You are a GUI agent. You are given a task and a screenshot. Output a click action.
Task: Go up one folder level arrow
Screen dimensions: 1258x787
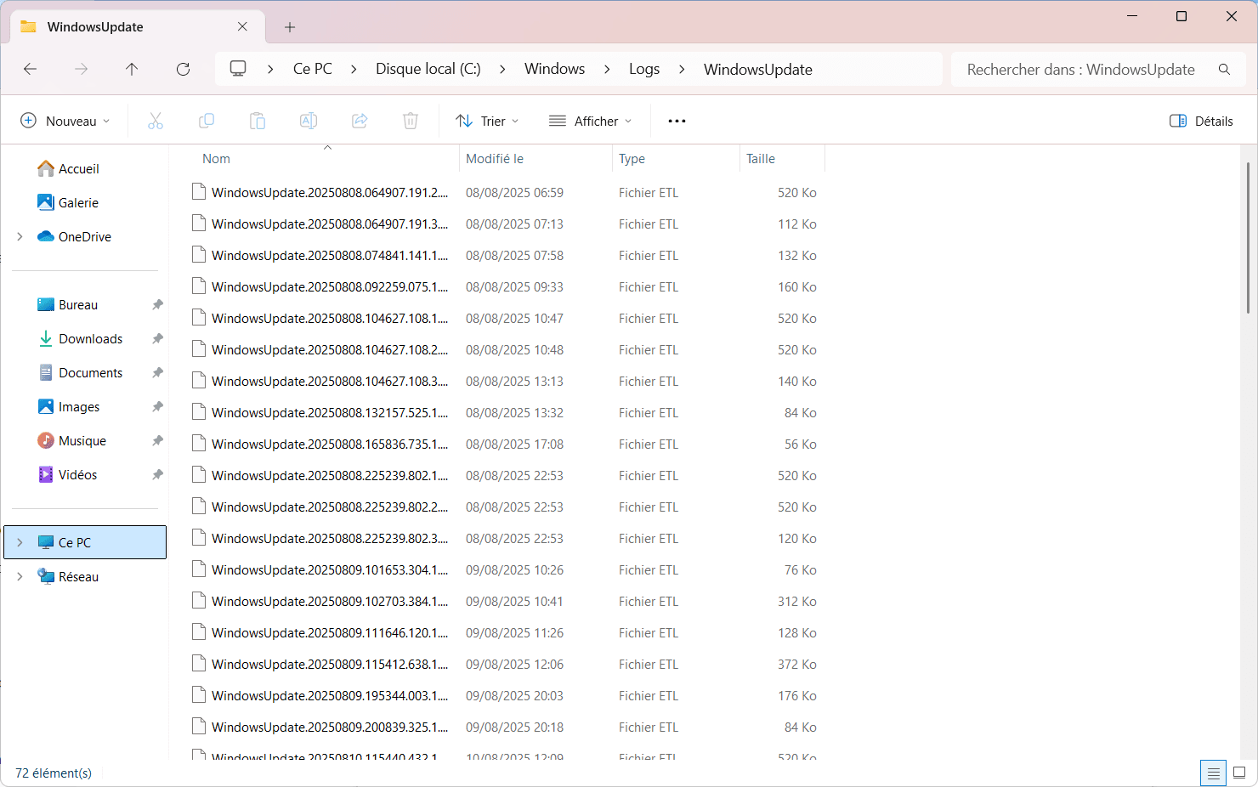tap(132, 69)
